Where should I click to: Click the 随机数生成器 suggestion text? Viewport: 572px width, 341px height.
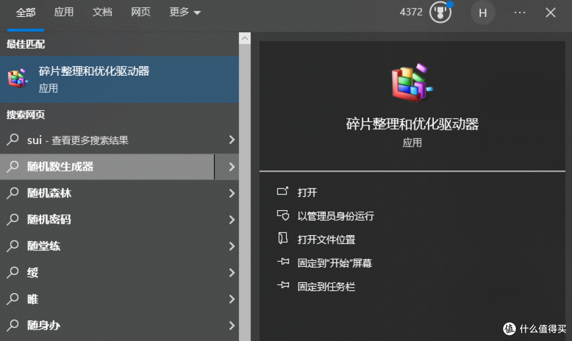60,167
